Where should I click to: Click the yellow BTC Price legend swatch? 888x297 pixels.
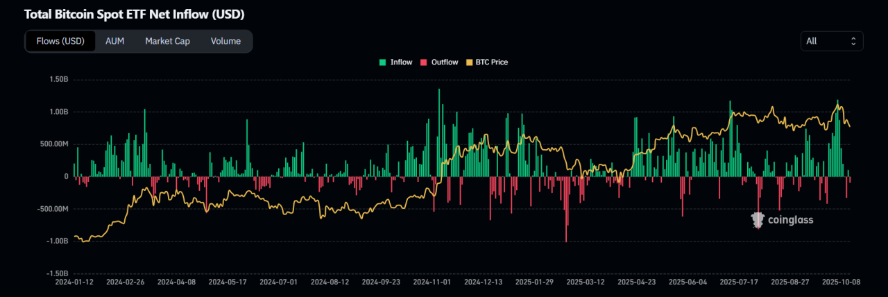pos(468,62)
